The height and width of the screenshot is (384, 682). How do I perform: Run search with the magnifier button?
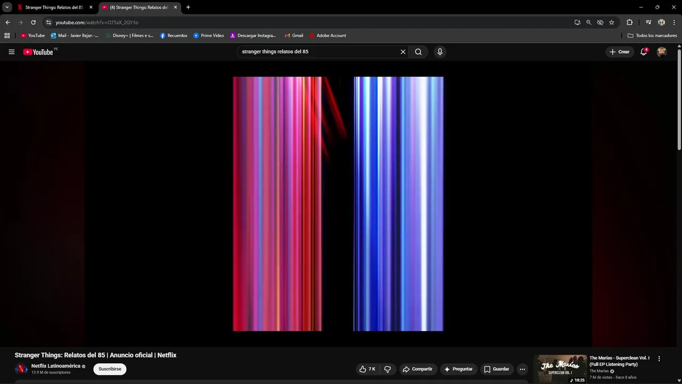pos(418,52)
